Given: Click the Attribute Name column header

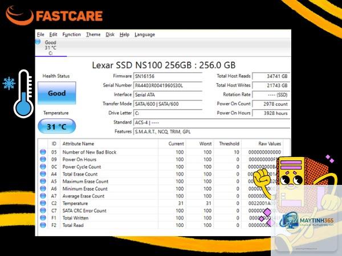Looking at the screenshot, I should click(109, 144).
